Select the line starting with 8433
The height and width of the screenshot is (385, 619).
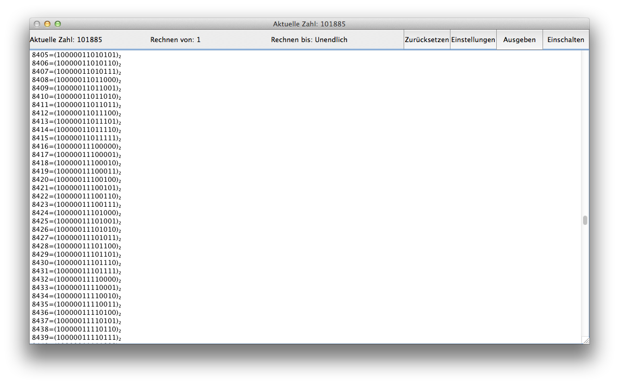click(76, 287)
